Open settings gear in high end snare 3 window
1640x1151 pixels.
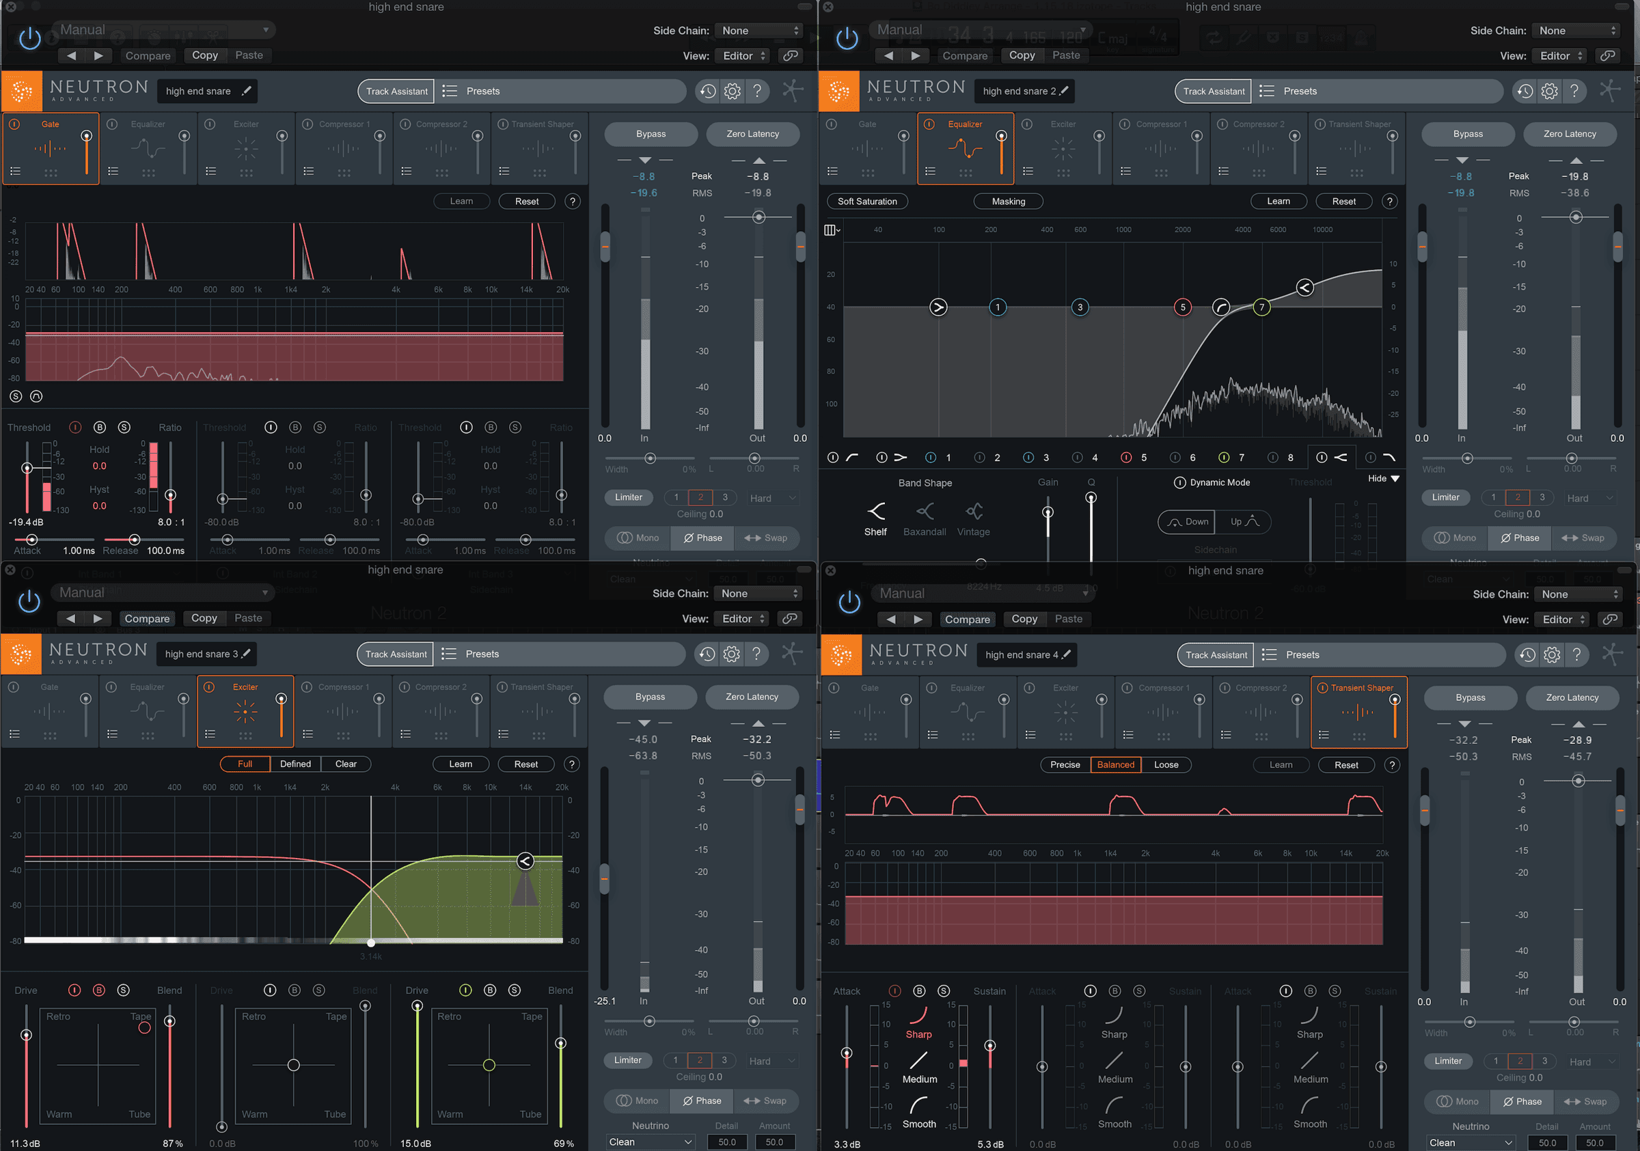point(731,654)
